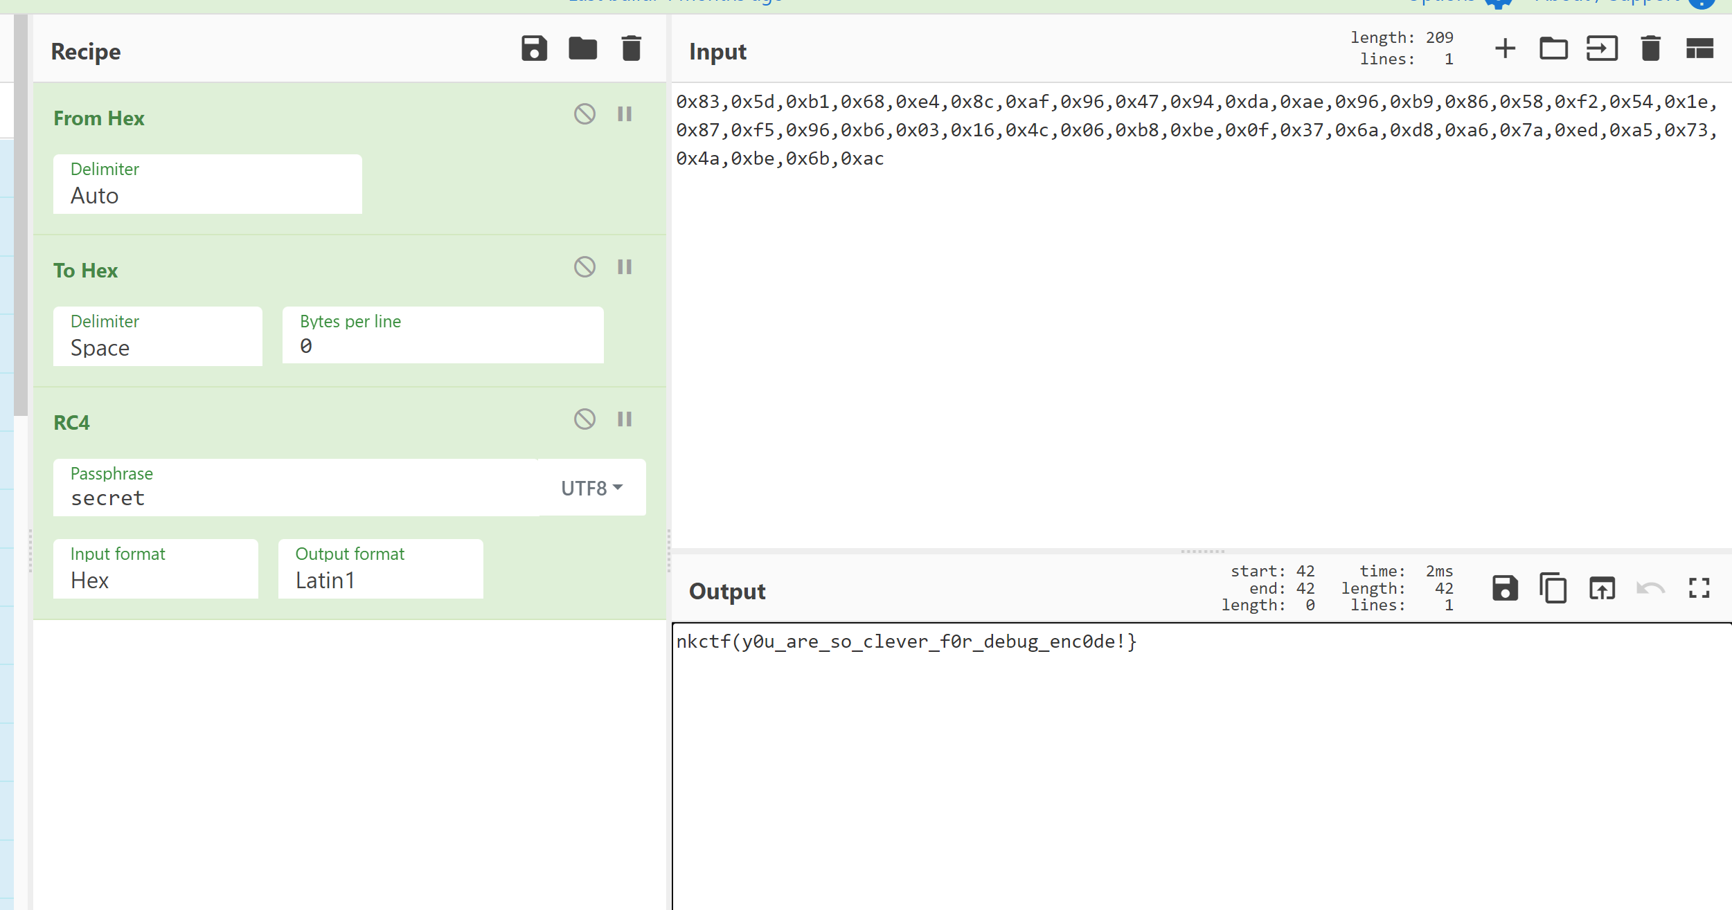Copy raw output to clipboard
The image size is (1732, 910).
coord(1553,588)
